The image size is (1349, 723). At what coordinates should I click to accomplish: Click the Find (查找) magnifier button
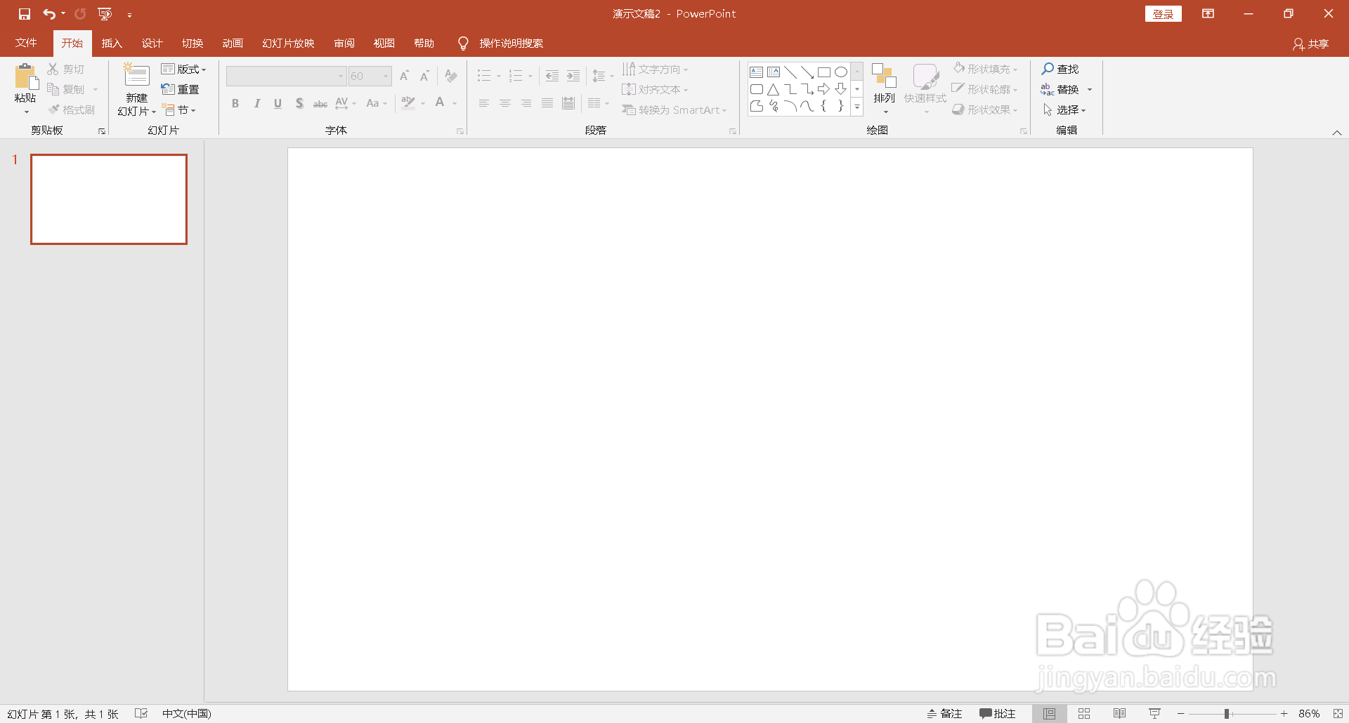(x=1060, y=69)
